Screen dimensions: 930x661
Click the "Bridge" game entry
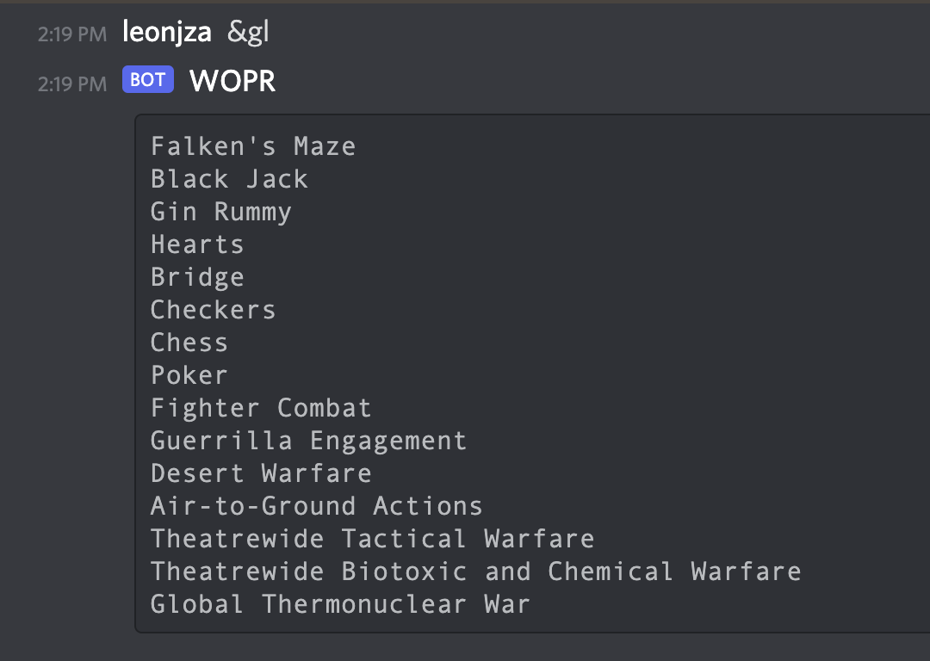coord(197,277)
